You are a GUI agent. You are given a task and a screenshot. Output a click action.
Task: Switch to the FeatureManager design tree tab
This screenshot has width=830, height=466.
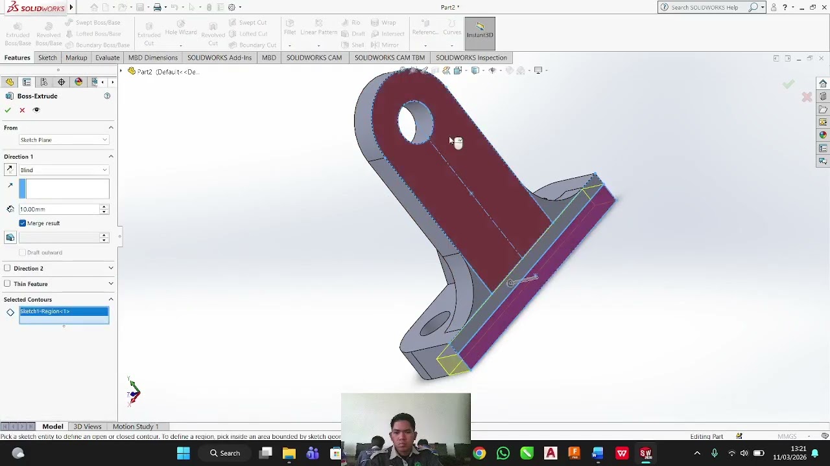[10, 82]
